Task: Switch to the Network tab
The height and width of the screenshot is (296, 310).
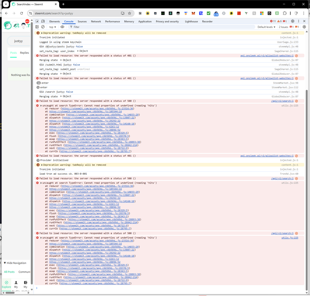Action: [96, 21]
